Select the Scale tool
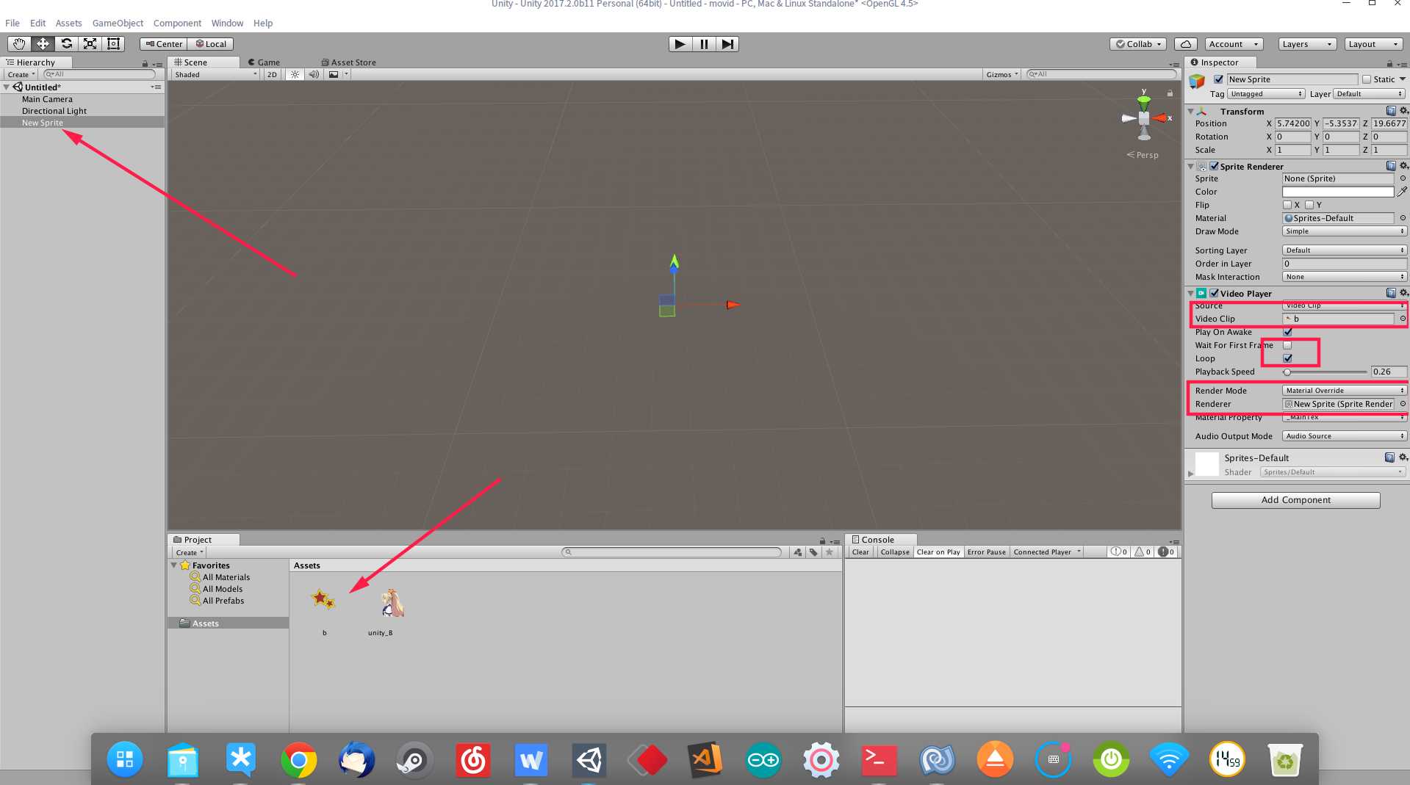The width and height of the screenshot is (1410, 785). (90, 44)
